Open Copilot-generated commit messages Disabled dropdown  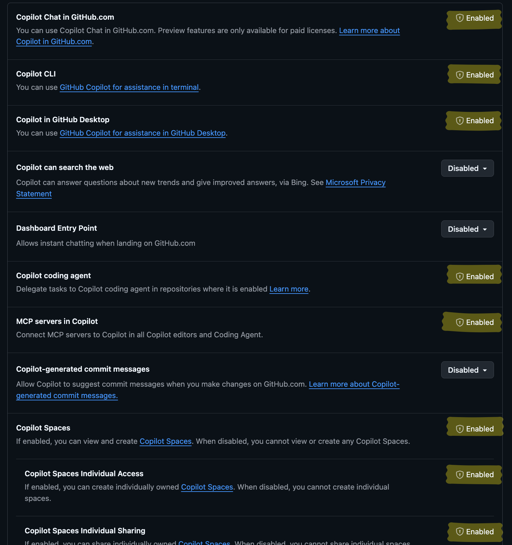click(x=467, y=370)
